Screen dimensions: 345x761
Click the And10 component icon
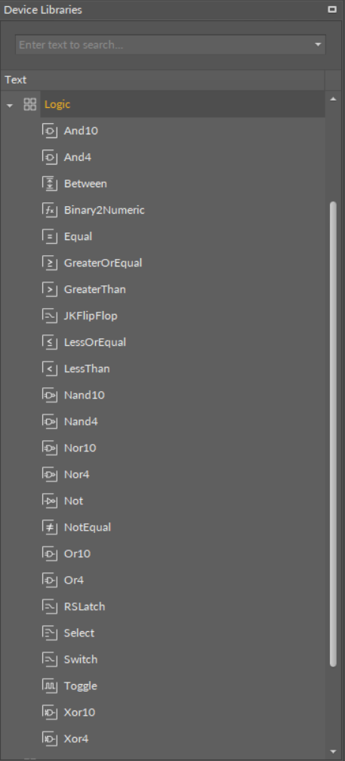[50, 131]
